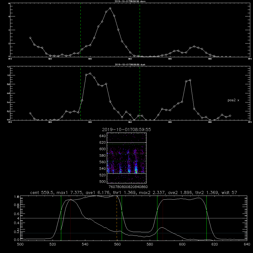
Task: Click x-axis label "500" of bottom plot
Action: coord(20,244)
